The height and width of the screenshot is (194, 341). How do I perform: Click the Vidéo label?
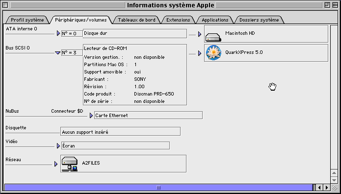click(11, 142)
